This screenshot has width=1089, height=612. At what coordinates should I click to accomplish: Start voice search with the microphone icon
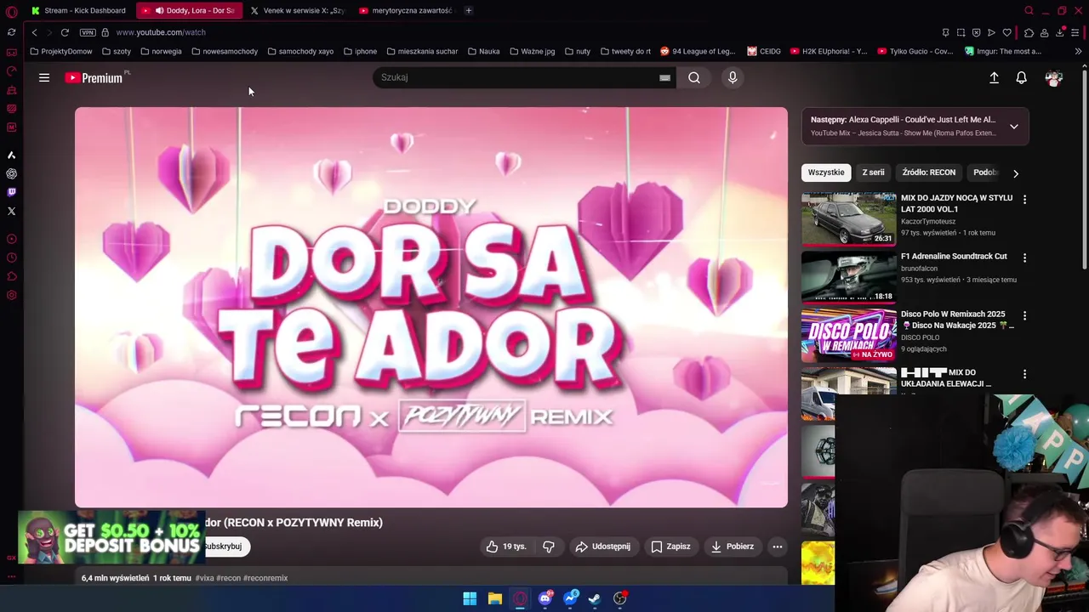click(x=733, y=77)
